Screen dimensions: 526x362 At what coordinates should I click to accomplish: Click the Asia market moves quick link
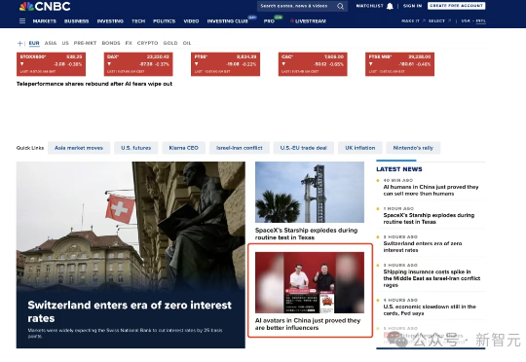79,148
